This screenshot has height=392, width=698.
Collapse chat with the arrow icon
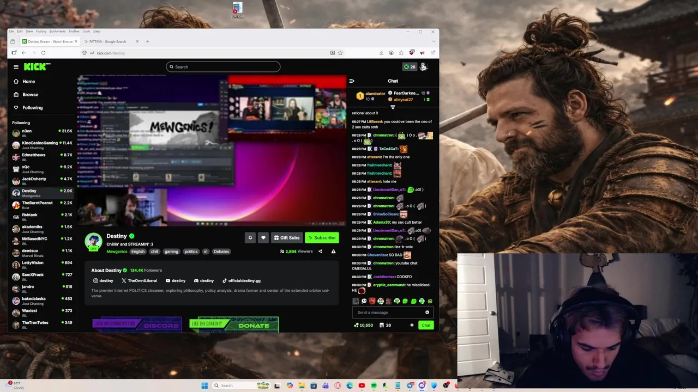[x=352, y=81]
